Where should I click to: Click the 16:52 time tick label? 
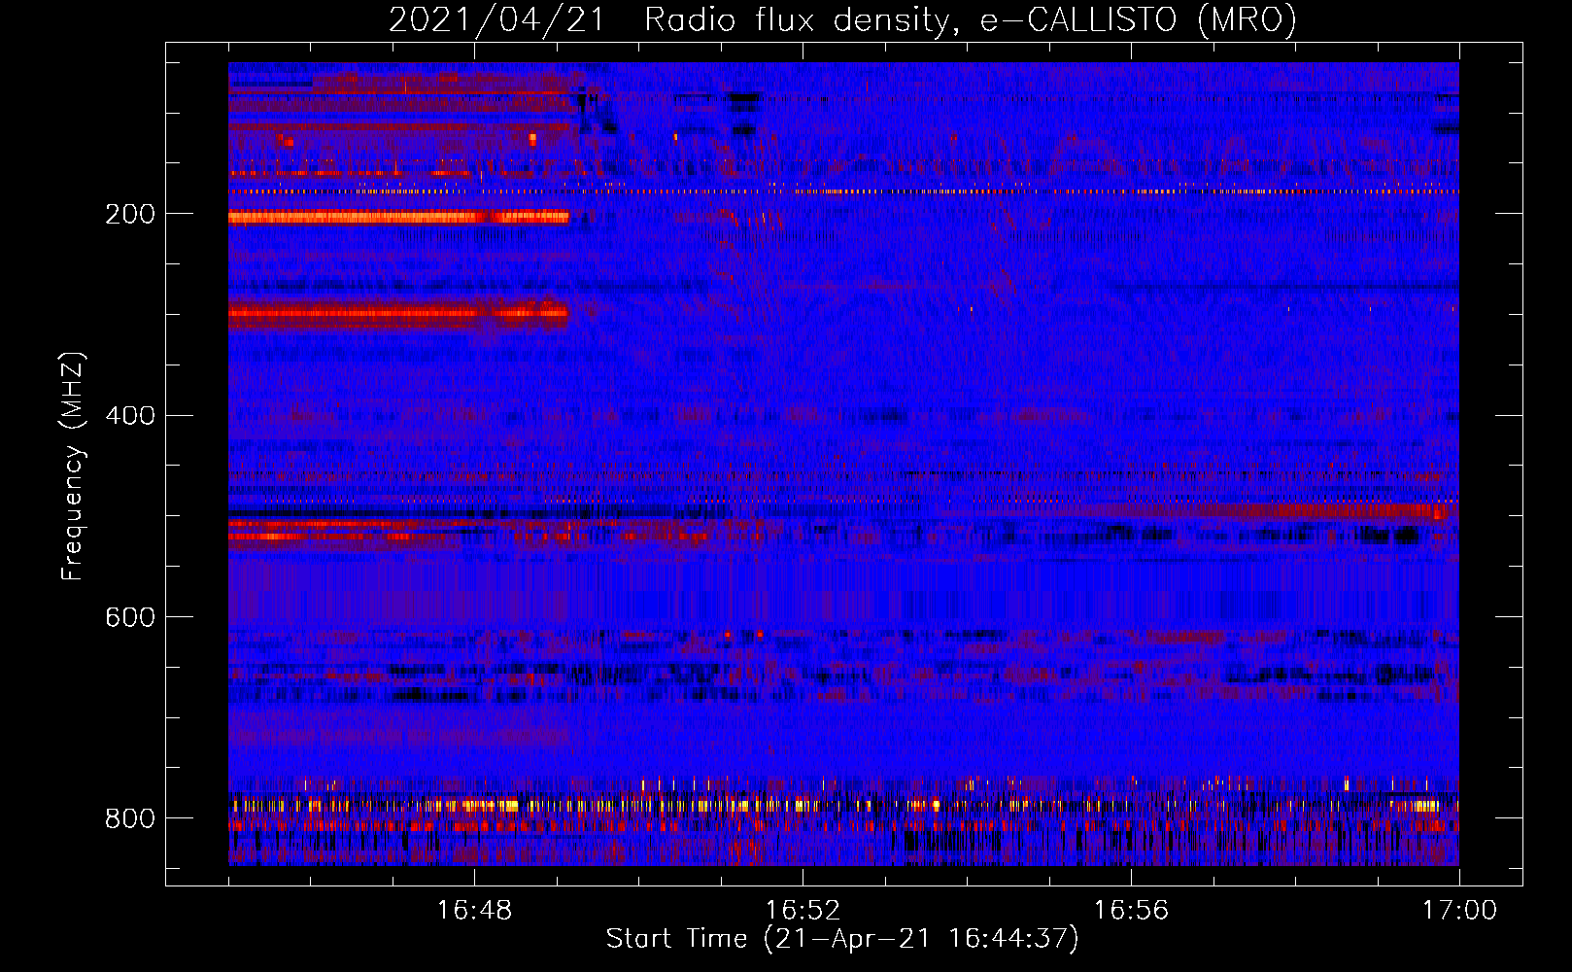[803, 911]
